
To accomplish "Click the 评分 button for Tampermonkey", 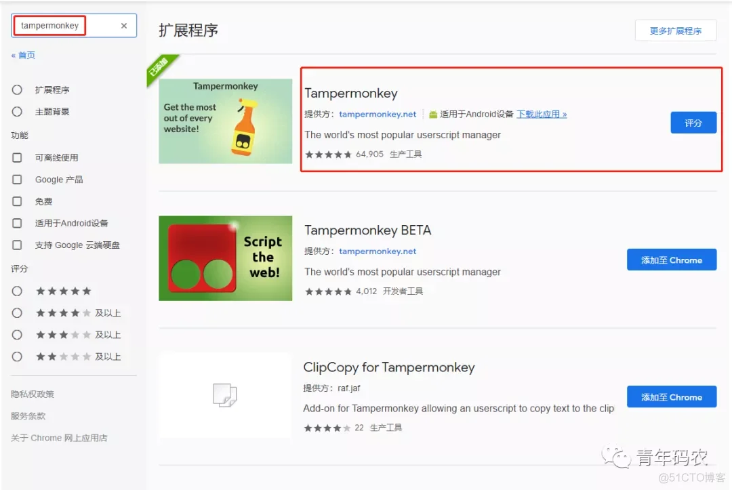I will click(x=693, y=123).
